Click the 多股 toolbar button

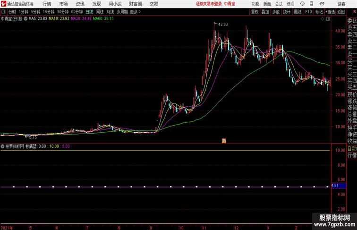pos(276,12)
